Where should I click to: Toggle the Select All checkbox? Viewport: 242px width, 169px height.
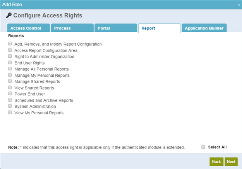[203, 147]
